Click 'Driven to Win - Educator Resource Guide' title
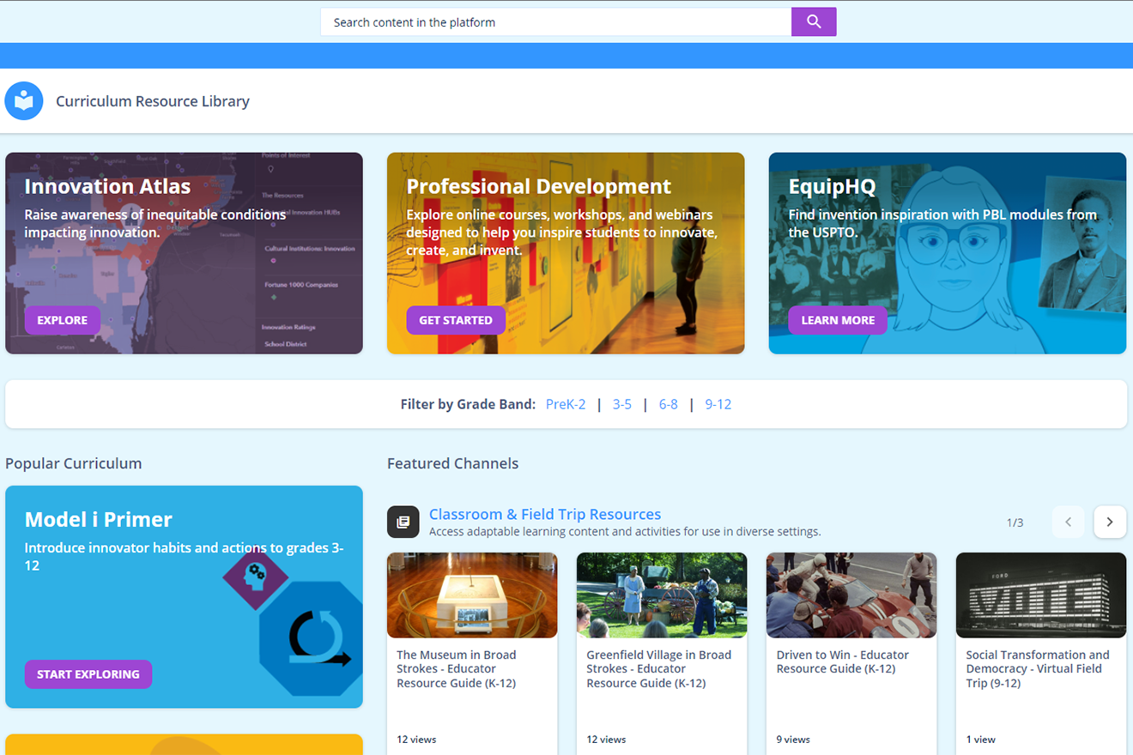Image resolution: width=1133 pixels, height=755 pixels. click(x=843, y=661)
